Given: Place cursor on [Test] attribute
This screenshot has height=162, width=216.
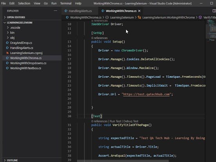Looking at the screenshot, I should 97,116.
